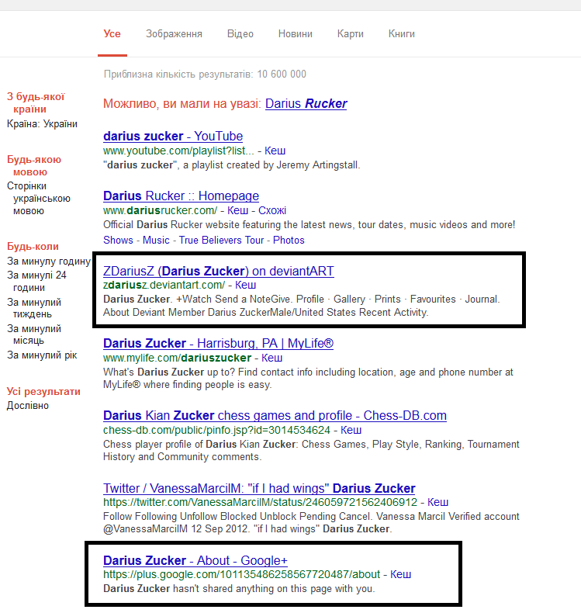The image size is (581, 613).
Task: Open the Карти tab
Action: [x=350, y=34]
